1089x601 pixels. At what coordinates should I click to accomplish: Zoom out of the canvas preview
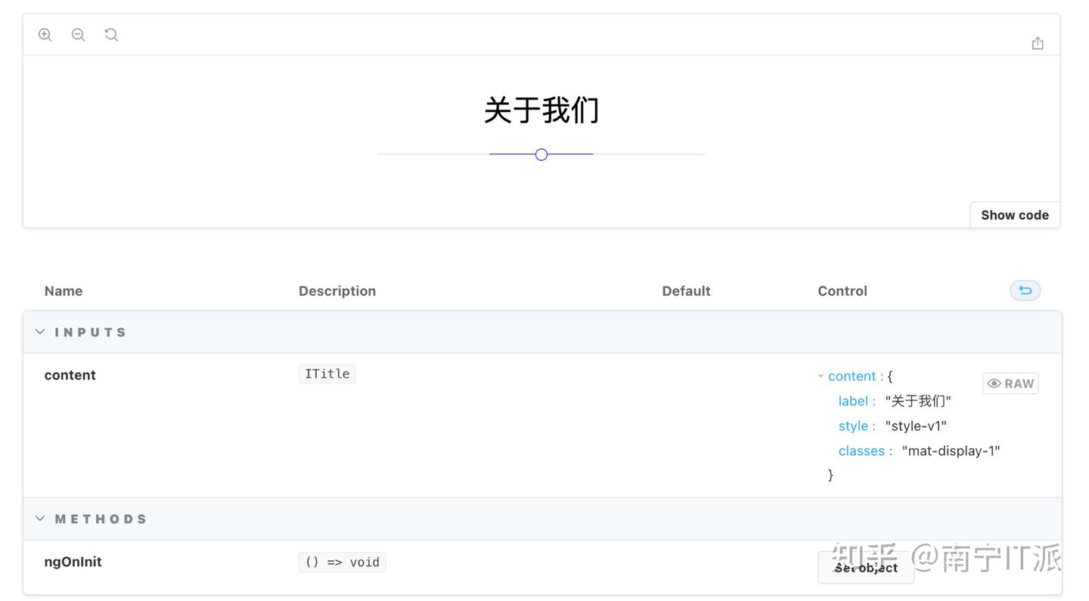(x=78, y=35)
